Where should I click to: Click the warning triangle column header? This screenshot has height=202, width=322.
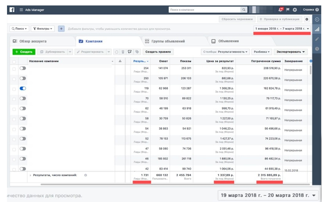click(120, 61)
